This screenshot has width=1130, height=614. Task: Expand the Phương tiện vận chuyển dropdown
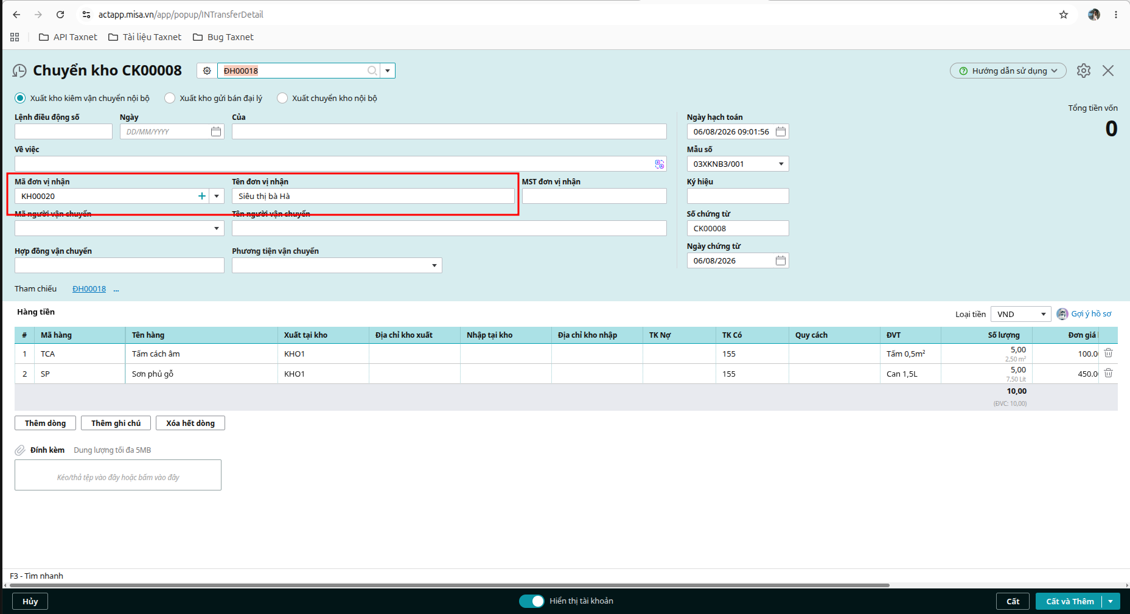pyautogui.click(x=434, y=265)
